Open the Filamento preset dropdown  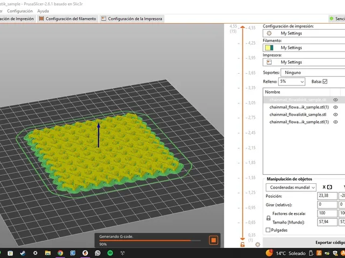(304, 48)
